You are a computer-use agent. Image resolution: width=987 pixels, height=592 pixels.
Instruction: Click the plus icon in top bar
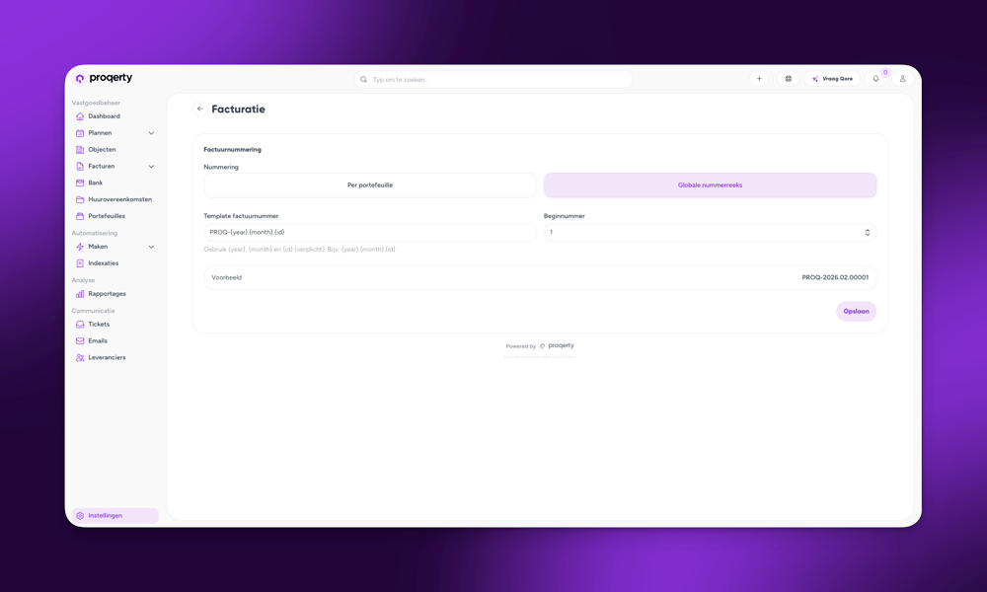click(759, 79)
